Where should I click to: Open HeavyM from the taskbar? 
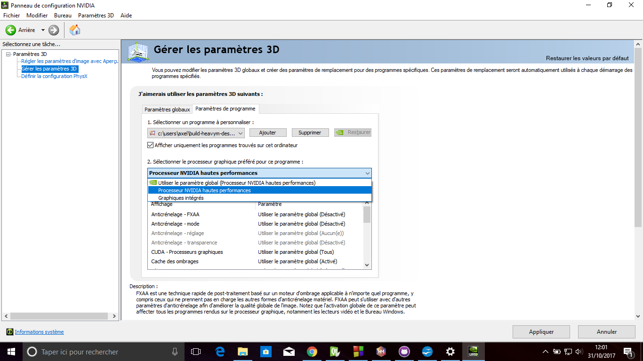pyautogui.click(x=381, y=351)
